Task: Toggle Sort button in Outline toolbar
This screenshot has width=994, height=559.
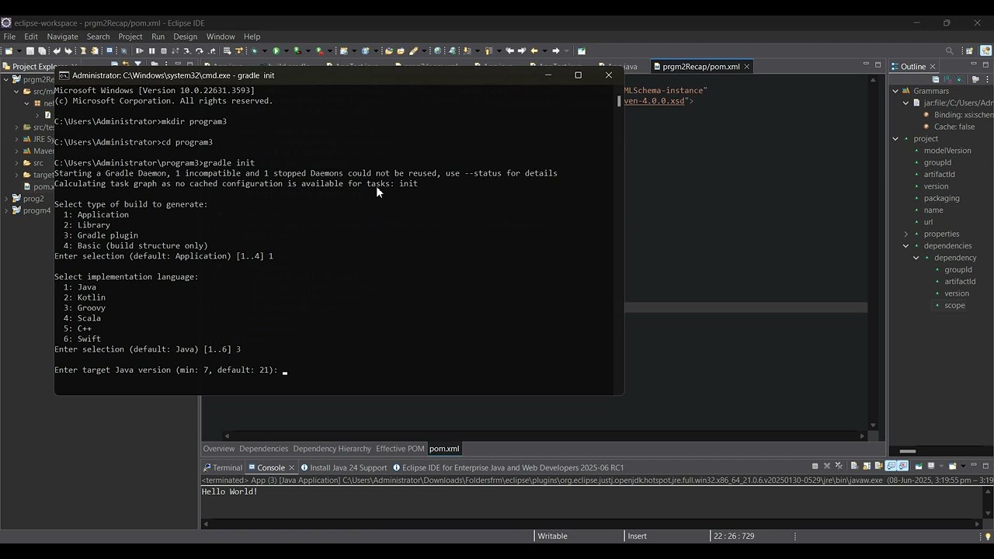Action: pyautogui.click(x=948, y=79)
